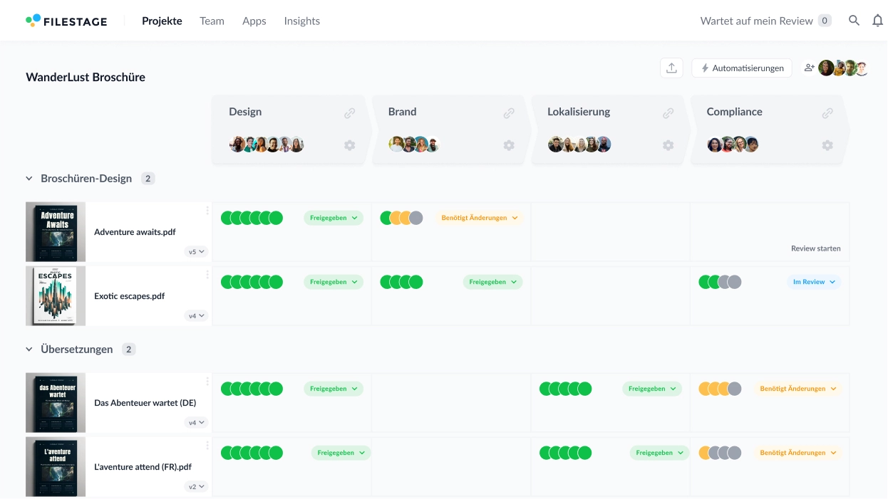The height and width of the screenshot is (499, 888).
Task: Open the Insights navigation item
Action: (x=301, y=21)
